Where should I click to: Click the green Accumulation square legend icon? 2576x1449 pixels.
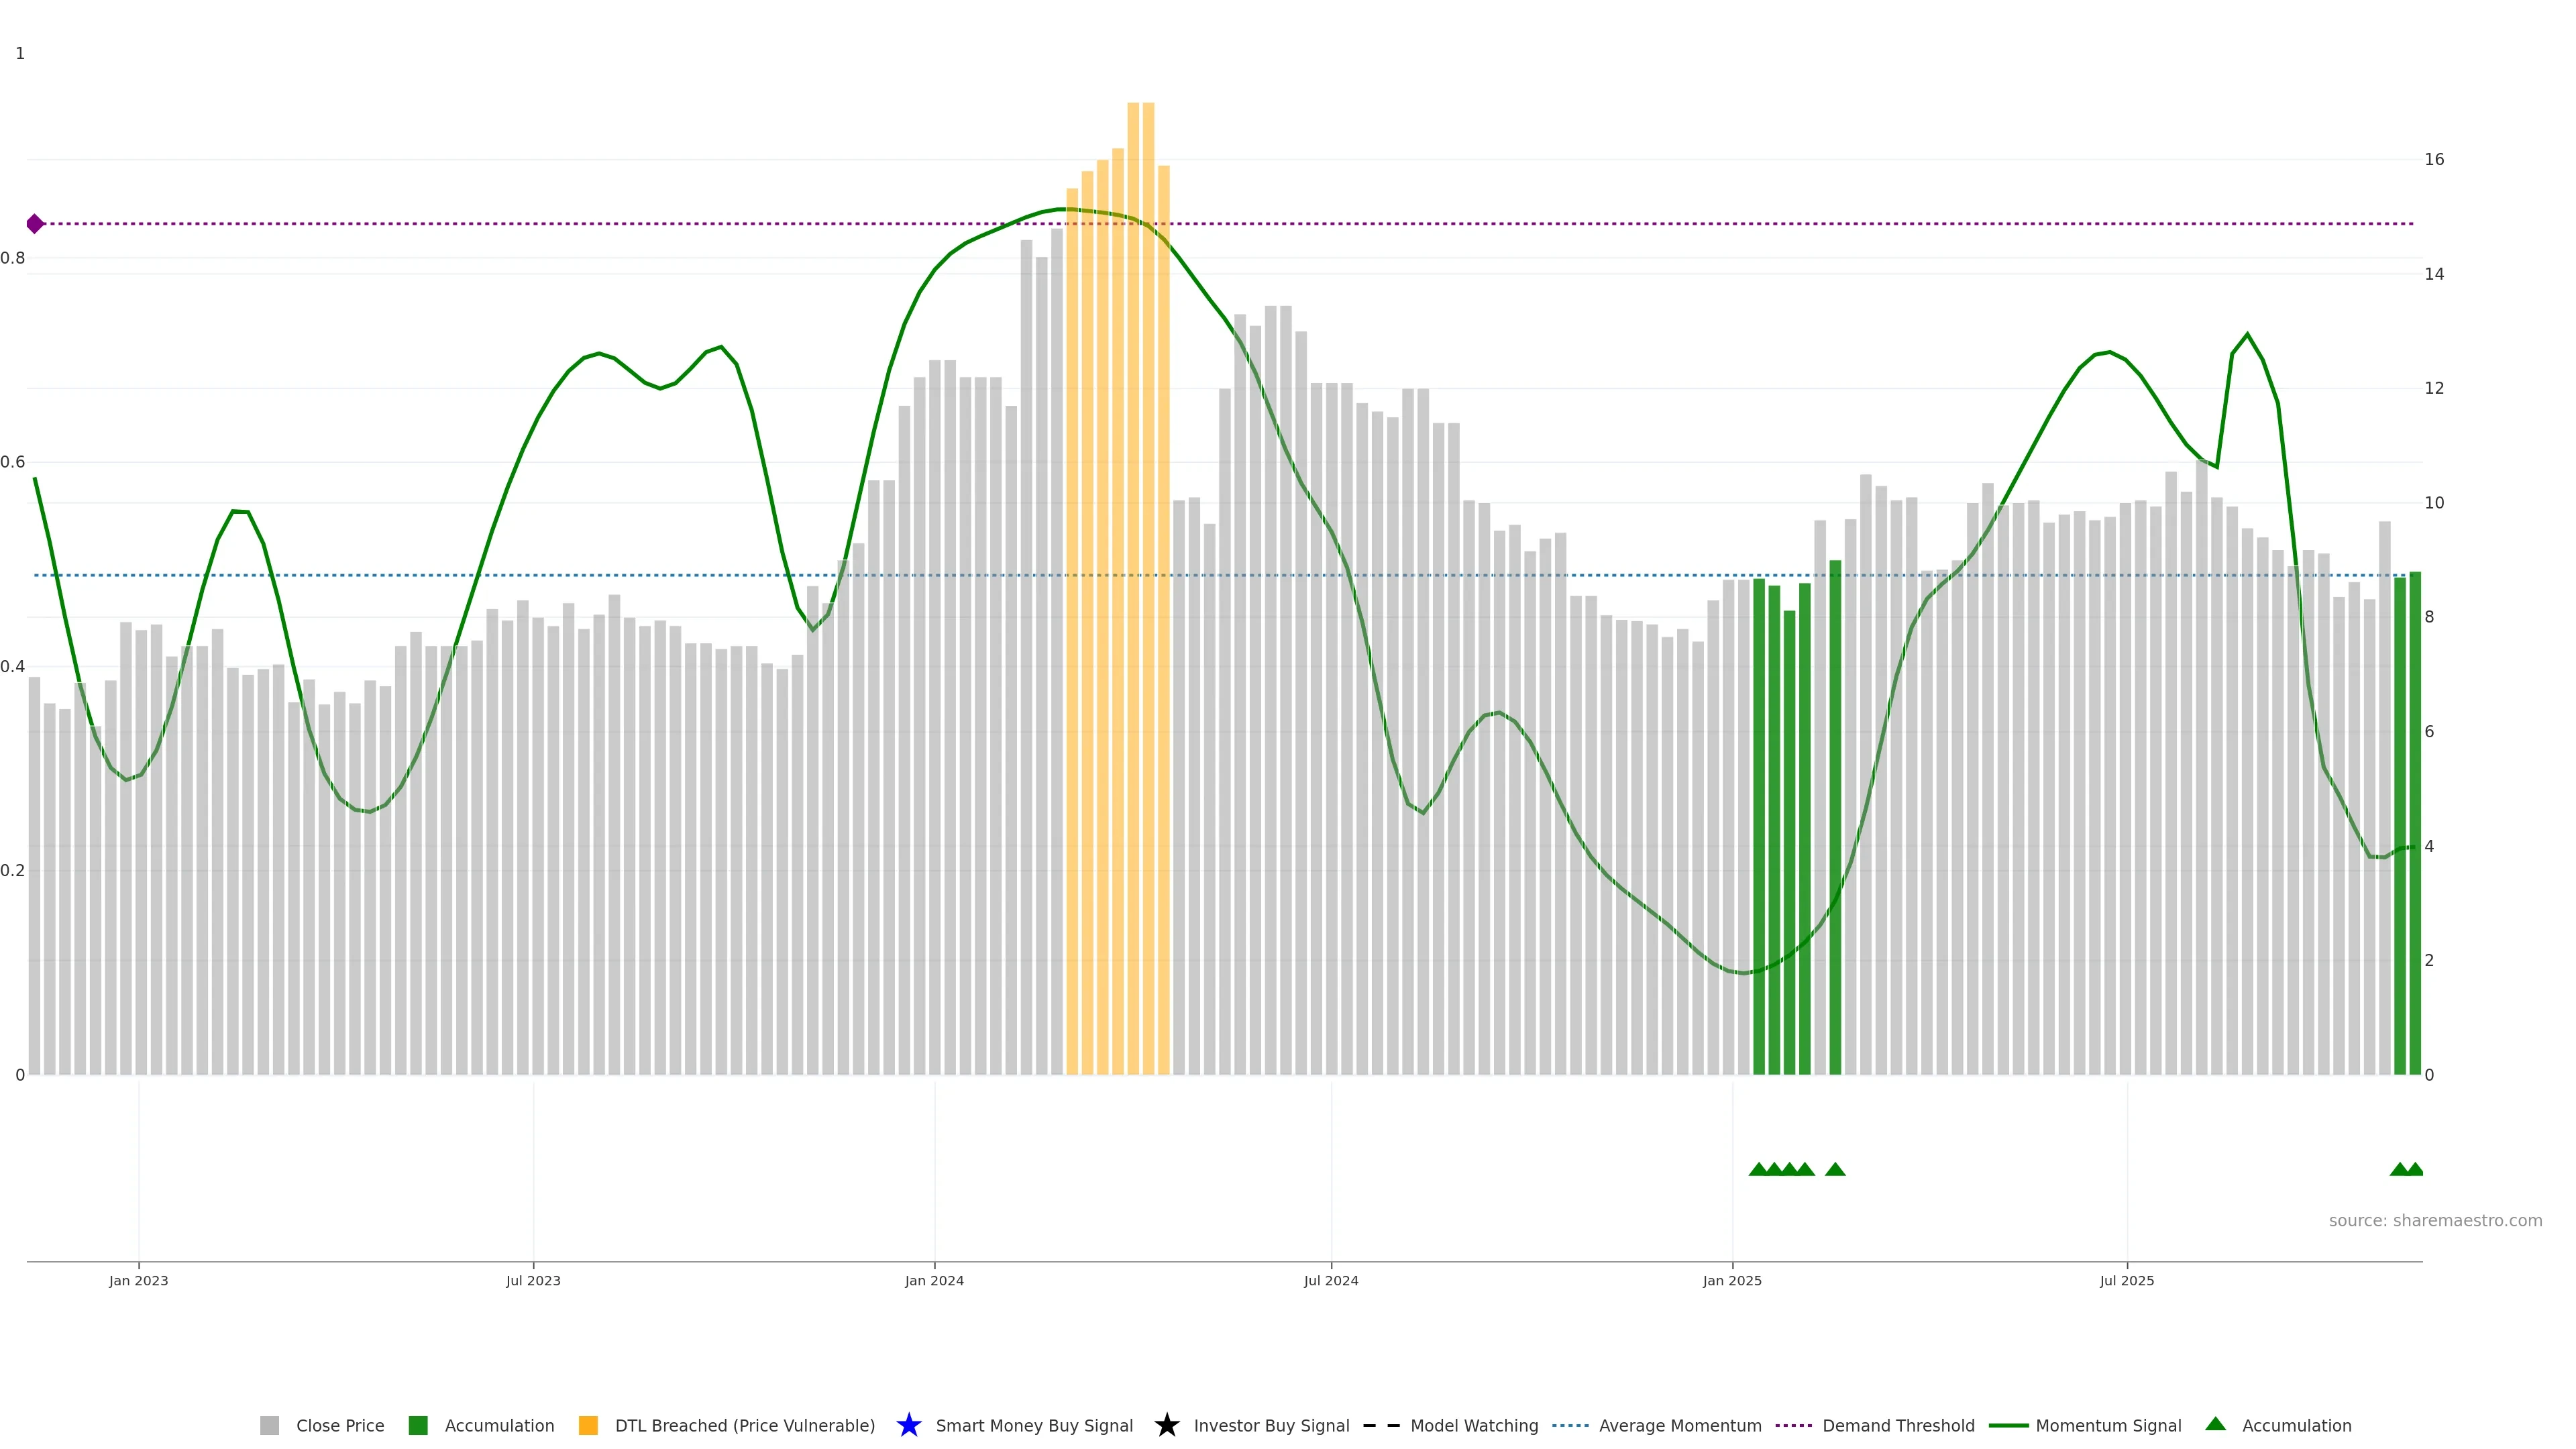coord(418,1425)
